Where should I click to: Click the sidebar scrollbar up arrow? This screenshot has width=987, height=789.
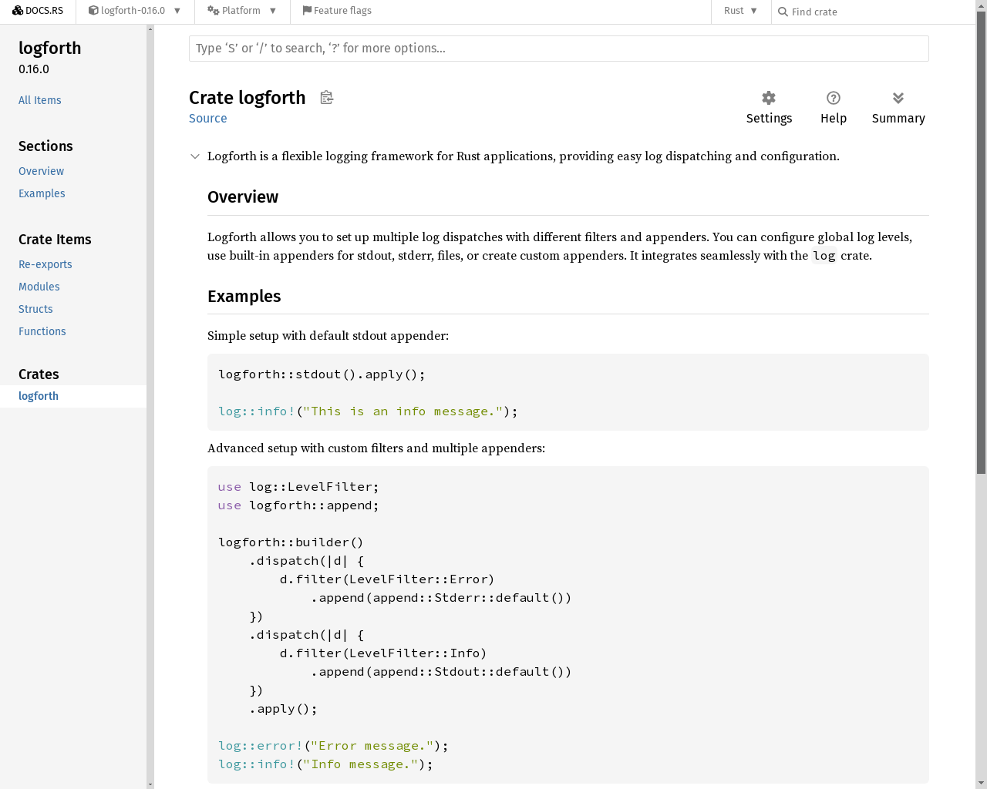[150, 29]
